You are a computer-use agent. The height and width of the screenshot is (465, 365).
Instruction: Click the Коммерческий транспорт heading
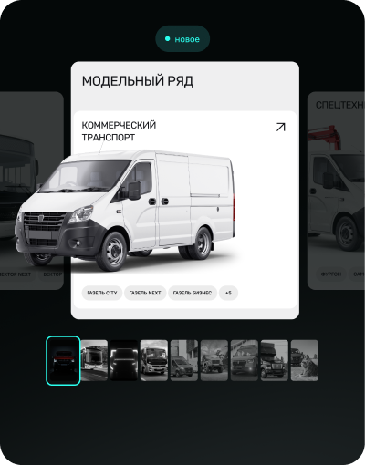pos(119,131)
